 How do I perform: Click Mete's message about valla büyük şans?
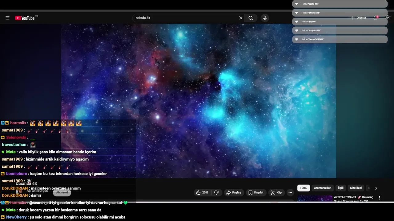57,152
